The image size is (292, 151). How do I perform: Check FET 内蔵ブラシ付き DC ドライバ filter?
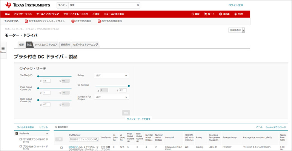[20, 139]
